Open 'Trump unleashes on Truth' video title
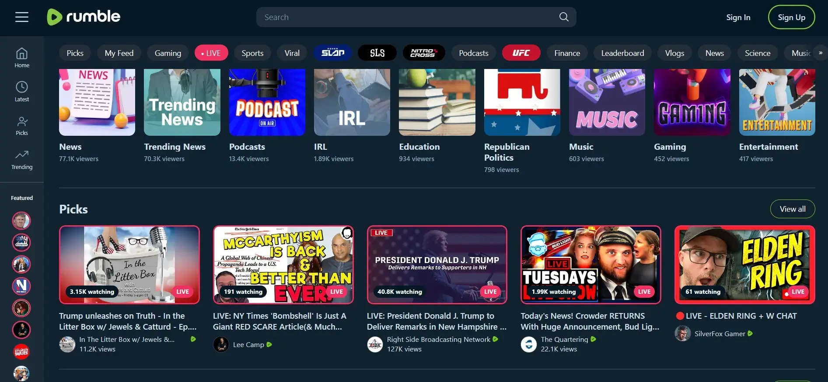This screenshot has height=382, width=828. [128, 321]
